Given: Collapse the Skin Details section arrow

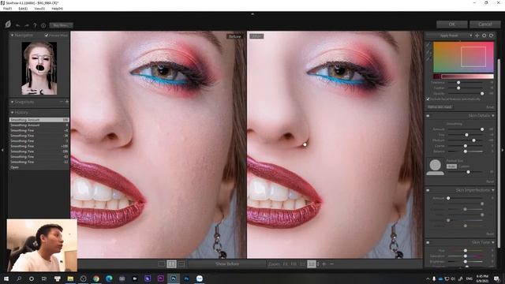Looking at the screenshot, I should coord(493,116).
